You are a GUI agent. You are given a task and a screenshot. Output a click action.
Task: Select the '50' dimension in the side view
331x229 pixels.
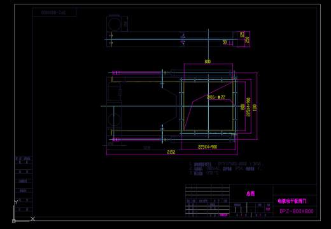pos(225,42)
